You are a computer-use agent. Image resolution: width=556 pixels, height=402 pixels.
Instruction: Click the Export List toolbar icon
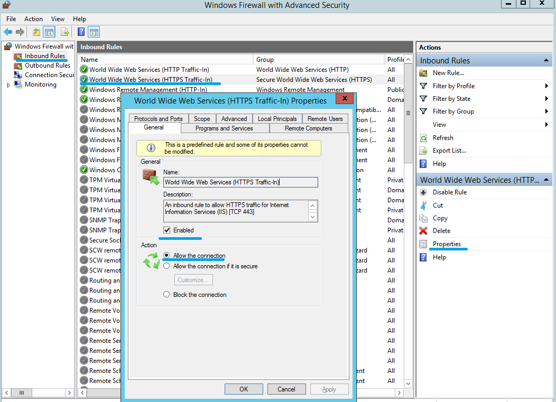64,32
